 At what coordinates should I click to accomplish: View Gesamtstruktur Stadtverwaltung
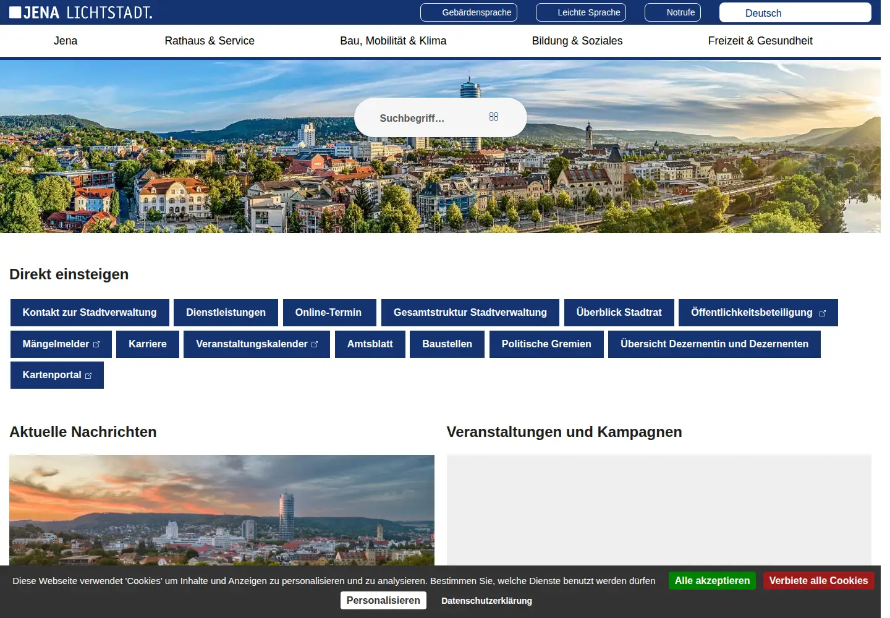pyautogui.click(x=470, y=313)
